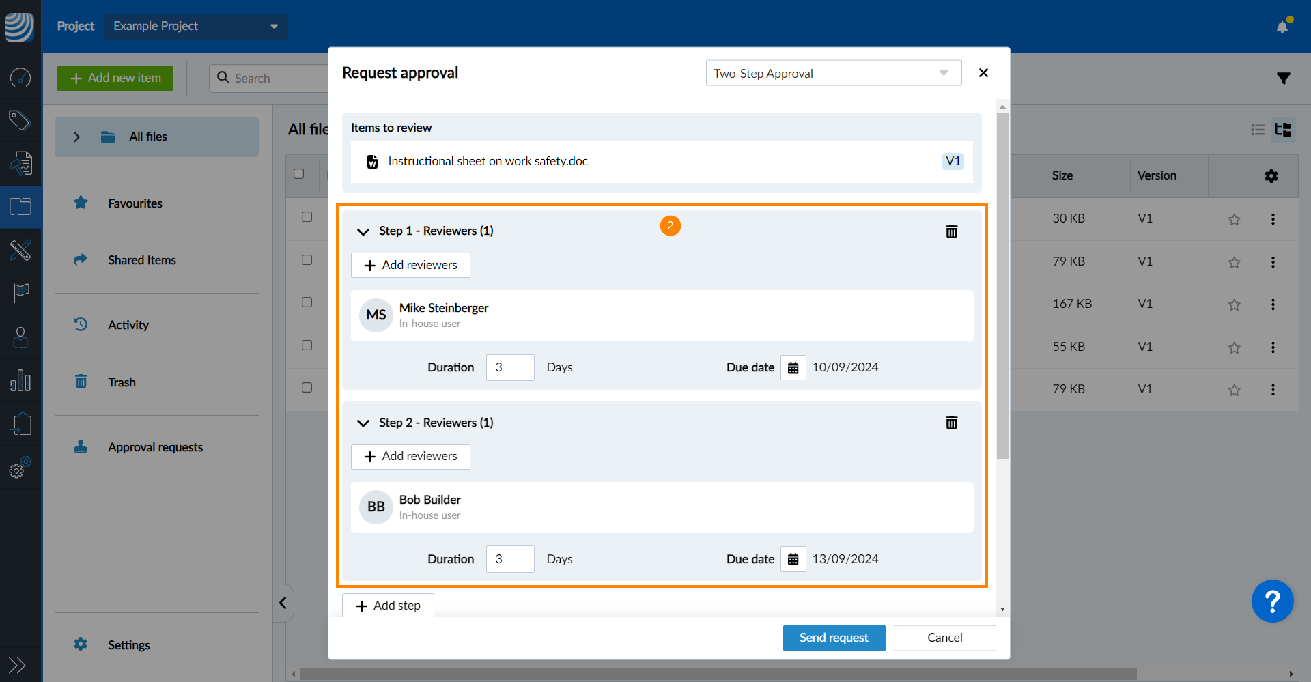Click the Send request button
Image resolution: width=1311 pixels, height=682 pixels.
(834, 638)
